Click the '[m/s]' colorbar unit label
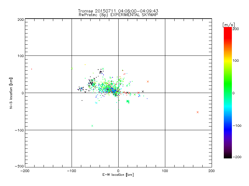The image size is (249, 186). 229,25
